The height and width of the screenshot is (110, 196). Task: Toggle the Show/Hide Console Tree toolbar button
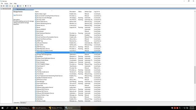[7, 6]
